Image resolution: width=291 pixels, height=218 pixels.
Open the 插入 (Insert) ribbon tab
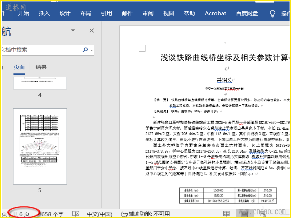44,13
